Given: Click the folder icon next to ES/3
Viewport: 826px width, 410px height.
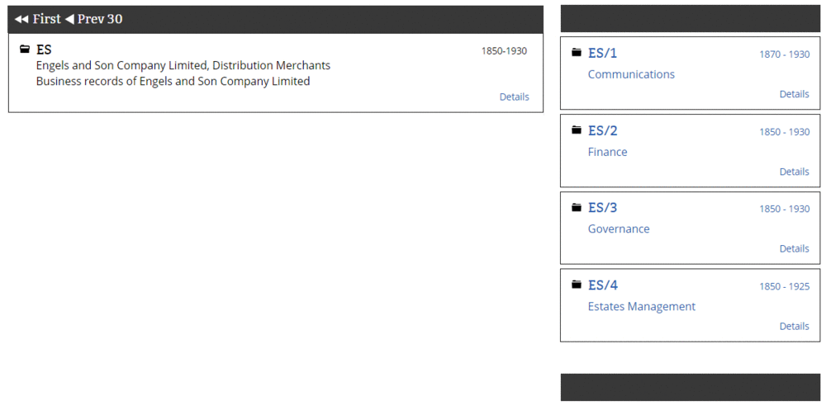Looking at the screenshot, I should pos(577,208).
